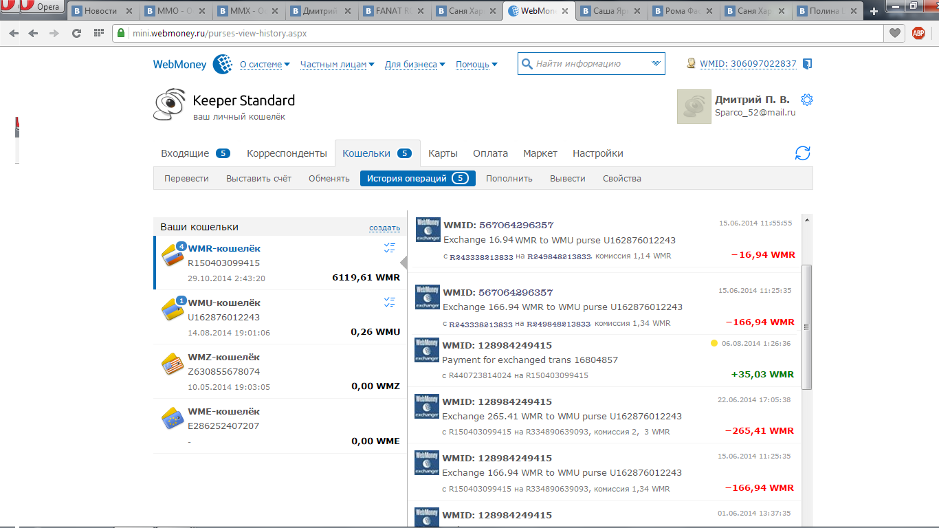939x528 pixels.
Task: Click exchanger icon of +35,03 WMR payment
Action: [x=427, y=350]
